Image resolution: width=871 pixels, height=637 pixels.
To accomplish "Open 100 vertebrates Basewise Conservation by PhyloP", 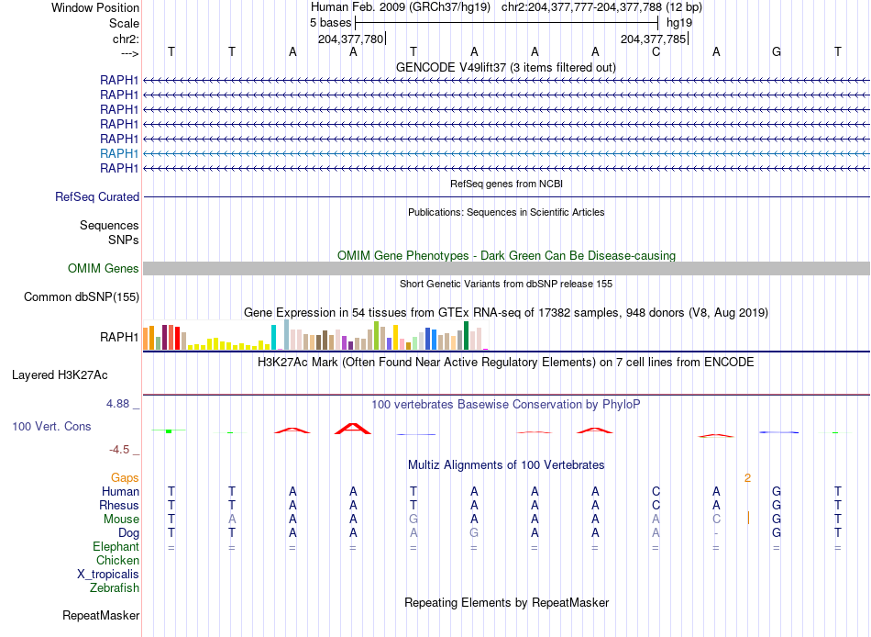I will (505, 405).
